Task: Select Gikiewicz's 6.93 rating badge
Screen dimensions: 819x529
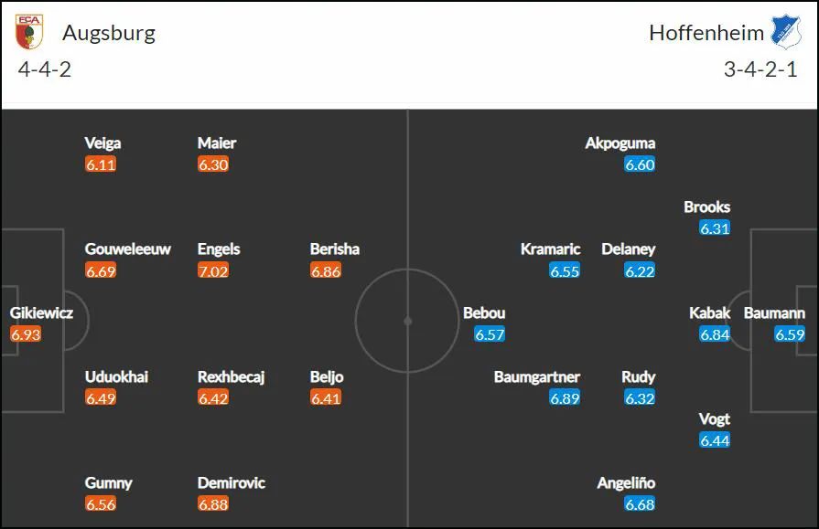Action: pyautogui.click(x=26, y=334)
